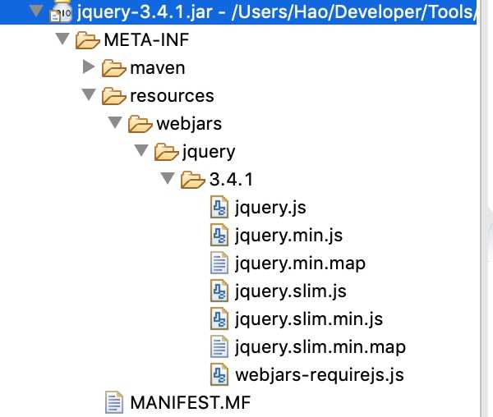Select the jquery.slim.js file name
Image resolution: width=493 pixels, height=417 pixels.
[291, 291]
